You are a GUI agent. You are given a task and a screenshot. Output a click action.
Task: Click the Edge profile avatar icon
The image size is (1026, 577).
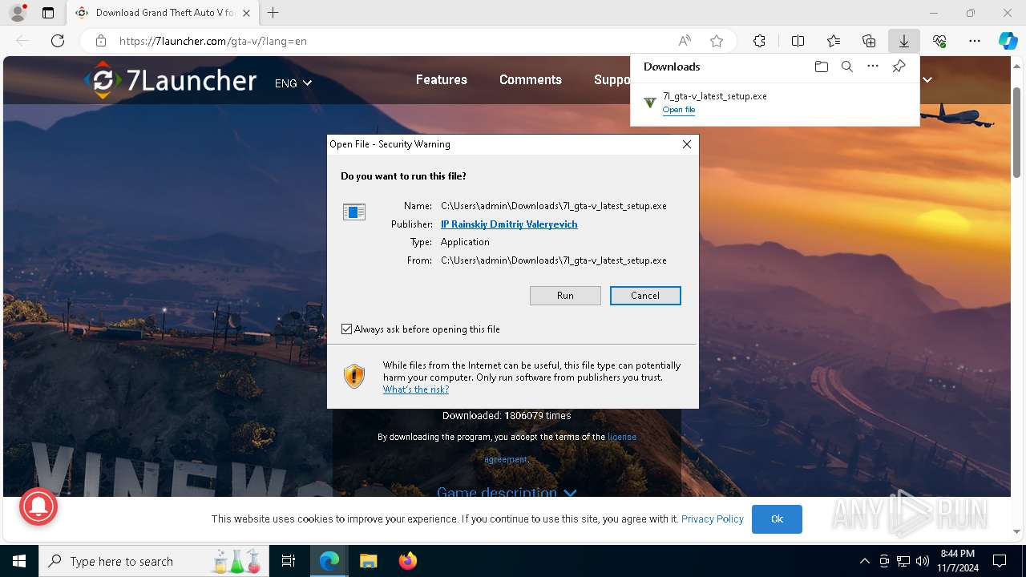pos(17,13)
